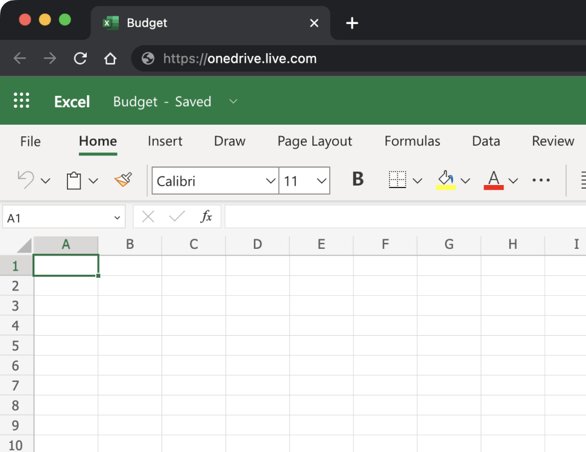Close the Budget browser tab
This screenshot has height=452, width=586.
(x=314, y=23)
